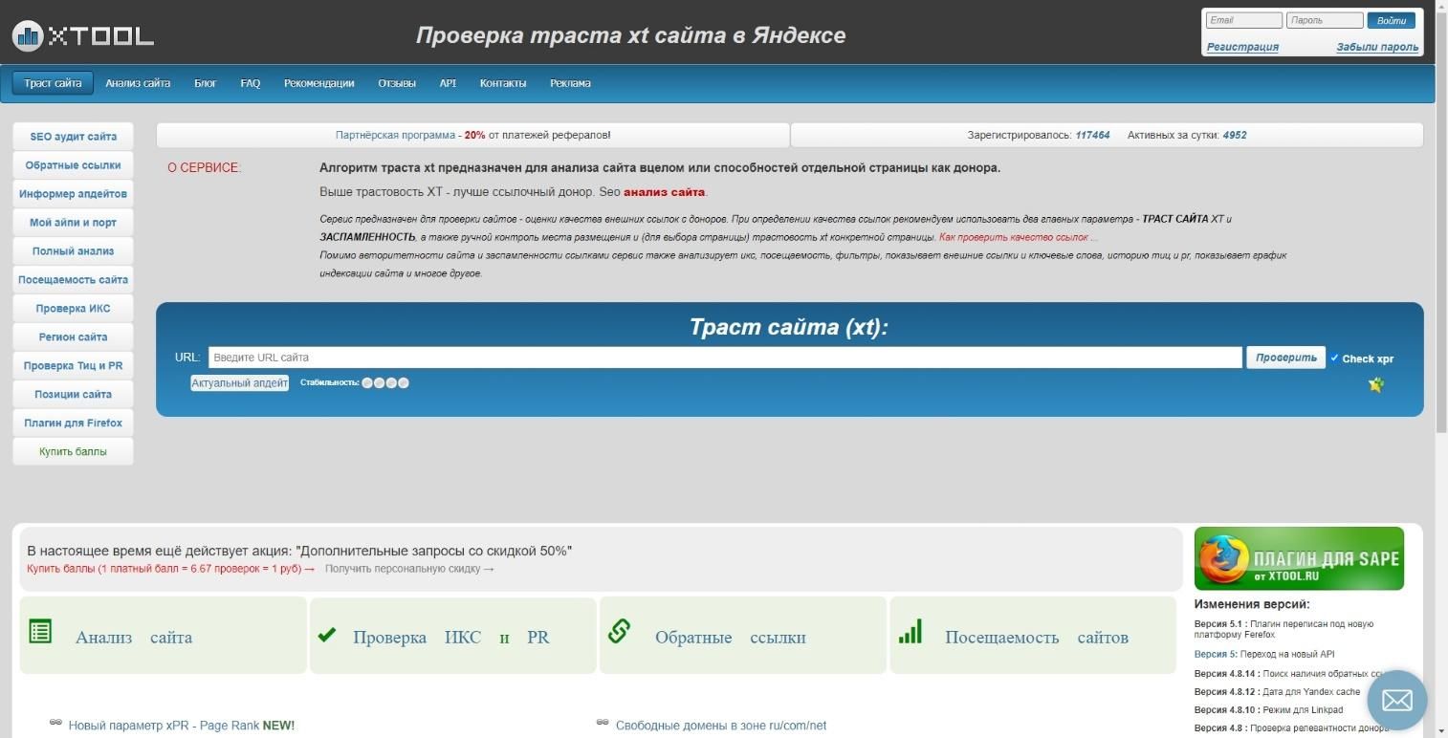Open the Обратные ссылки green card
The image size is (1448, 738).
coord(743,636)
